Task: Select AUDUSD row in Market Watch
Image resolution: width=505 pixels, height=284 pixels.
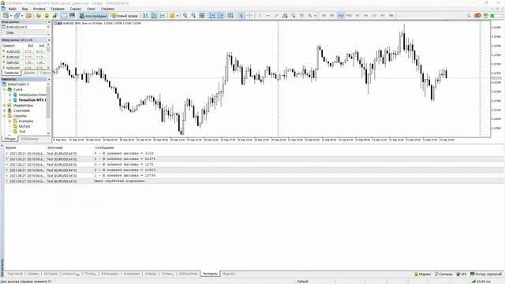Action: tap(24, 51)
